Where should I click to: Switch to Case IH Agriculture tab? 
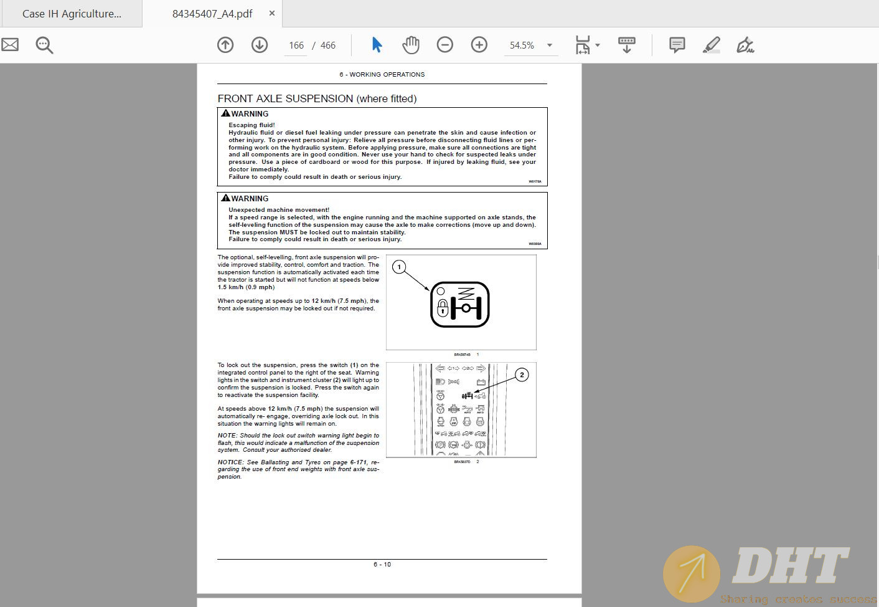[72, 14]
